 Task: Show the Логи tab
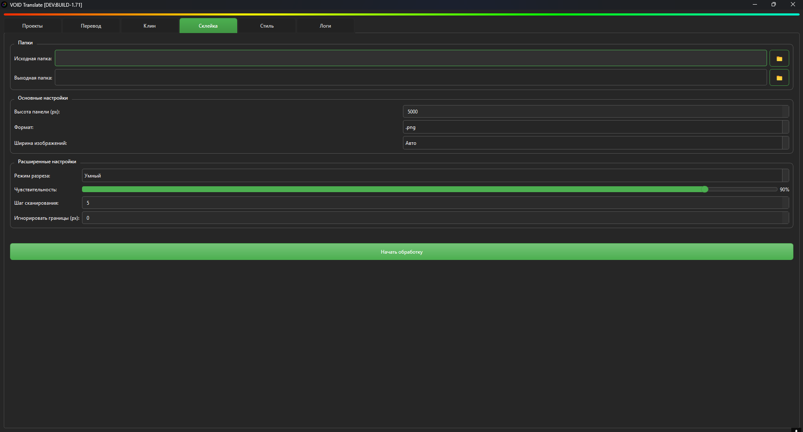tap(325, 26)
